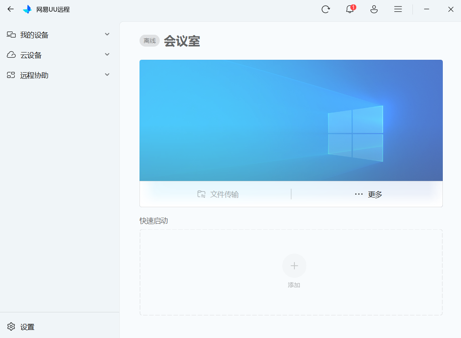Click the back arrow in title bar

(11, 9)
